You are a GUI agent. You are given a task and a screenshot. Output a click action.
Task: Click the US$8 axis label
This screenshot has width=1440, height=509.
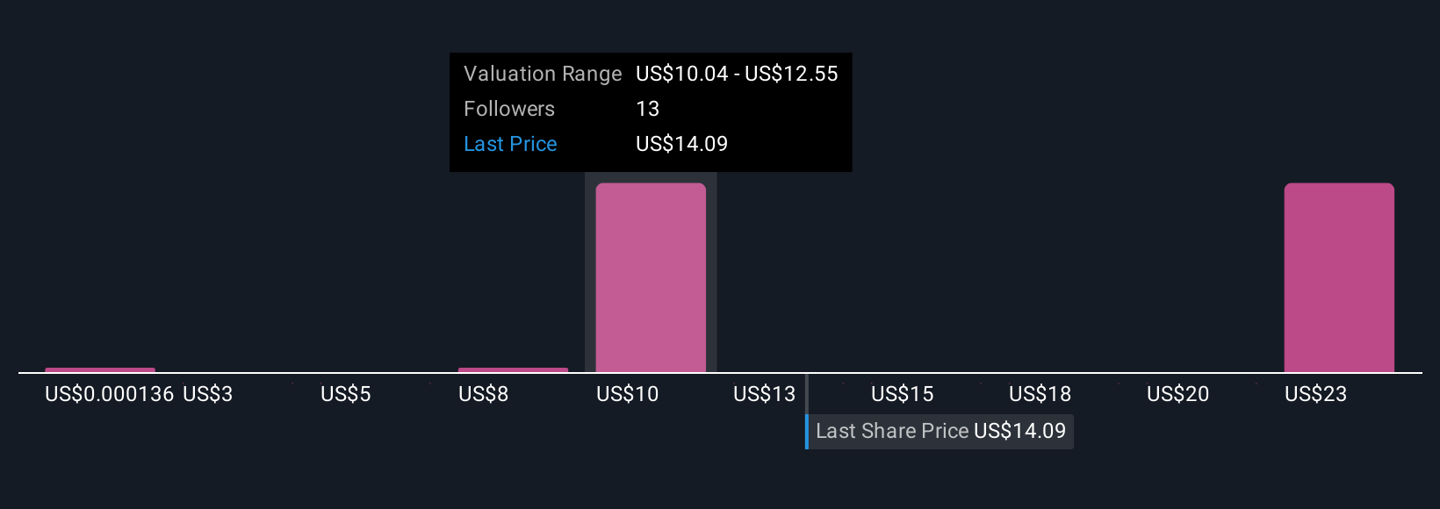484,394
